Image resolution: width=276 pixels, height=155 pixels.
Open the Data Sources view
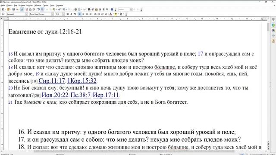click(100, 9)
